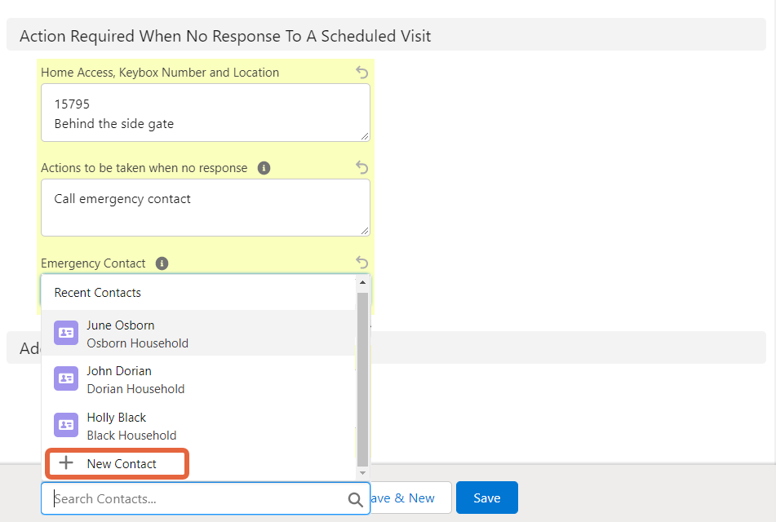
Task: Undo changes to Home Access field
Action: pyautogui.click(x=361, y=73)
